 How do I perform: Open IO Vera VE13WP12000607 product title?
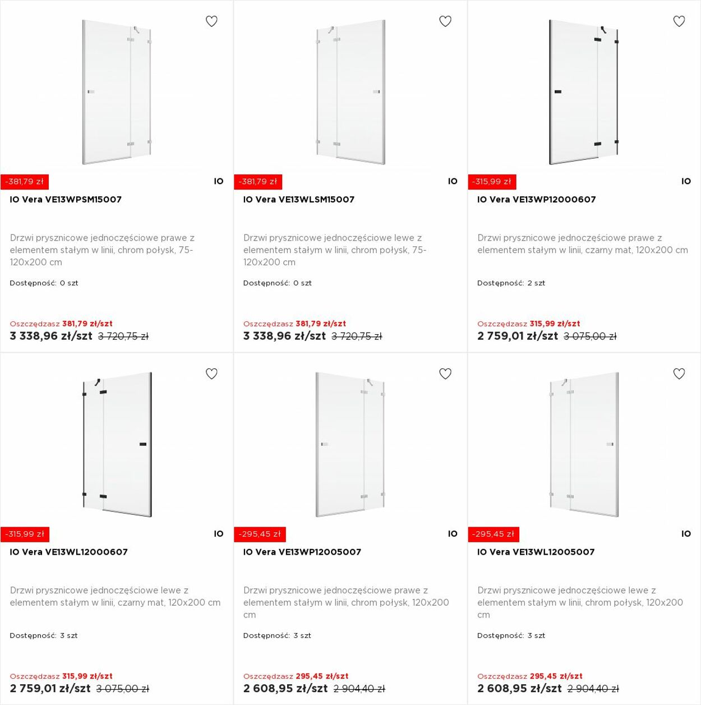pos(537,199)
